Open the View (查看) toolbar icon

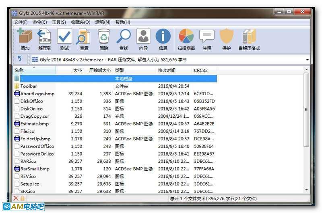coord(83,37)
